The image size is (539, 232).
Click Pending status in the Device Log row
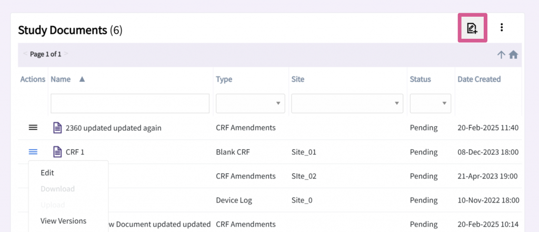point(424,200)
